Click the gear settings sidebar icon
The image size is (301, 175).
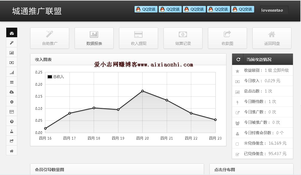pos(12,102)
